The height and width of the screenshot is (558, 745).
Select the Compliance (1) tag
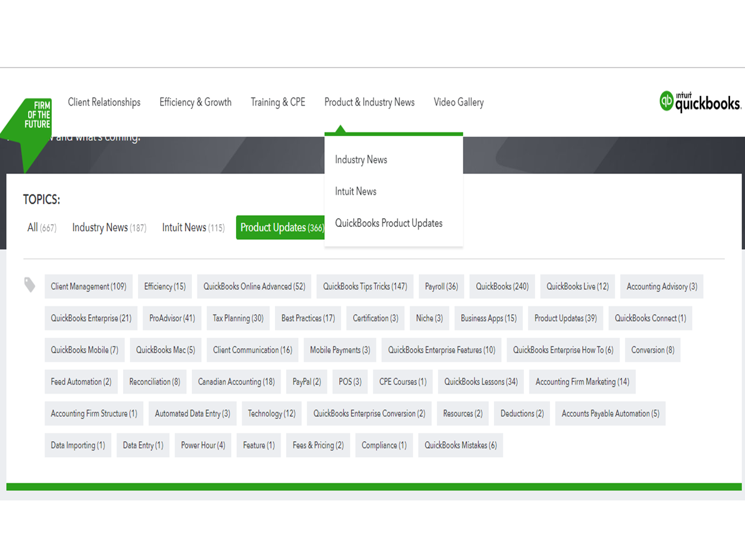pos(384,445)
